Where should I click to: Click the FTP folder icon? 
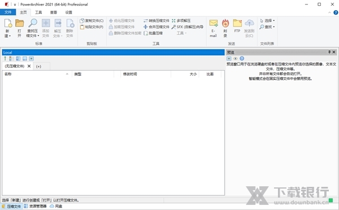point(237,23)
